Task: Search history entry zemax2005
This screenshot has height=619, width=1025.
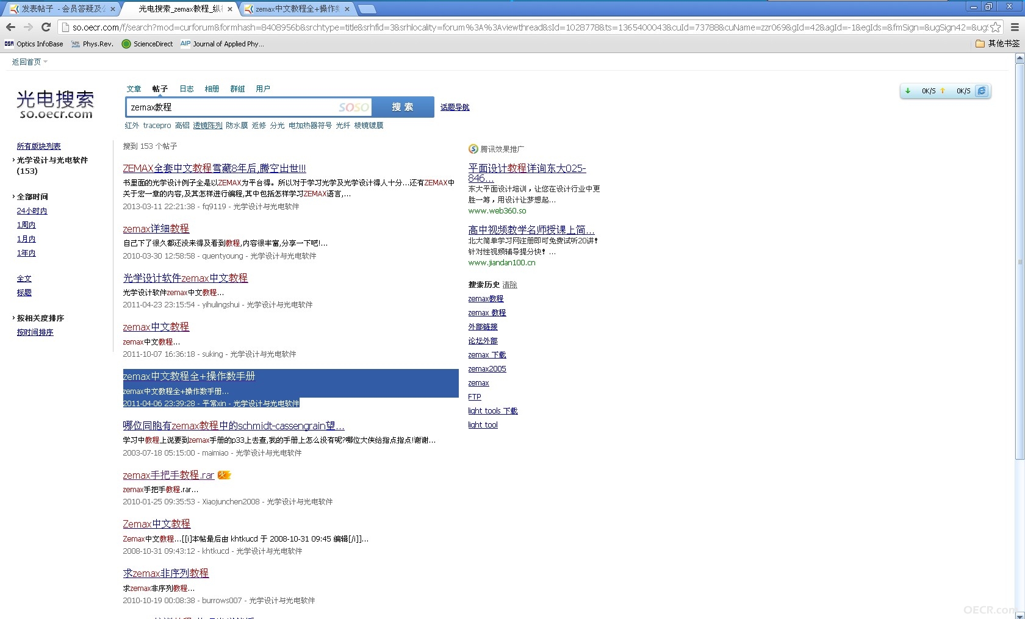Action: click(487, 369)
